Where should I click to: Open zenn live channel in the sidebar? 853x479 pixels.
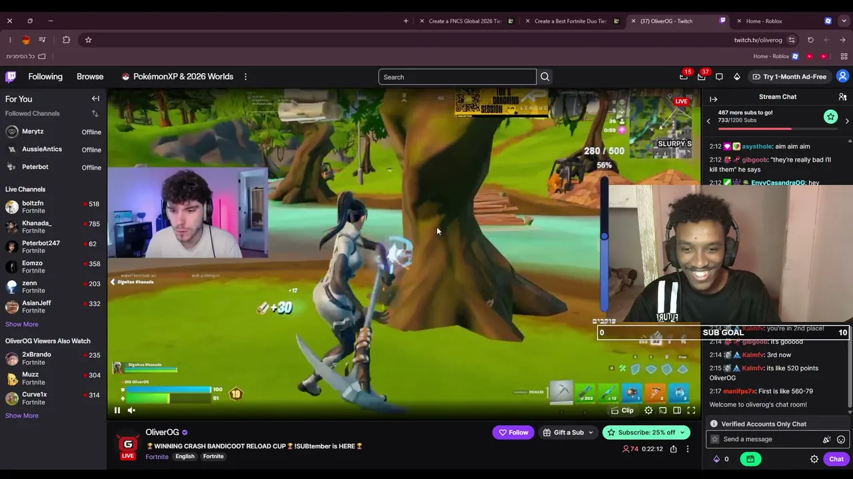[53, 287]
